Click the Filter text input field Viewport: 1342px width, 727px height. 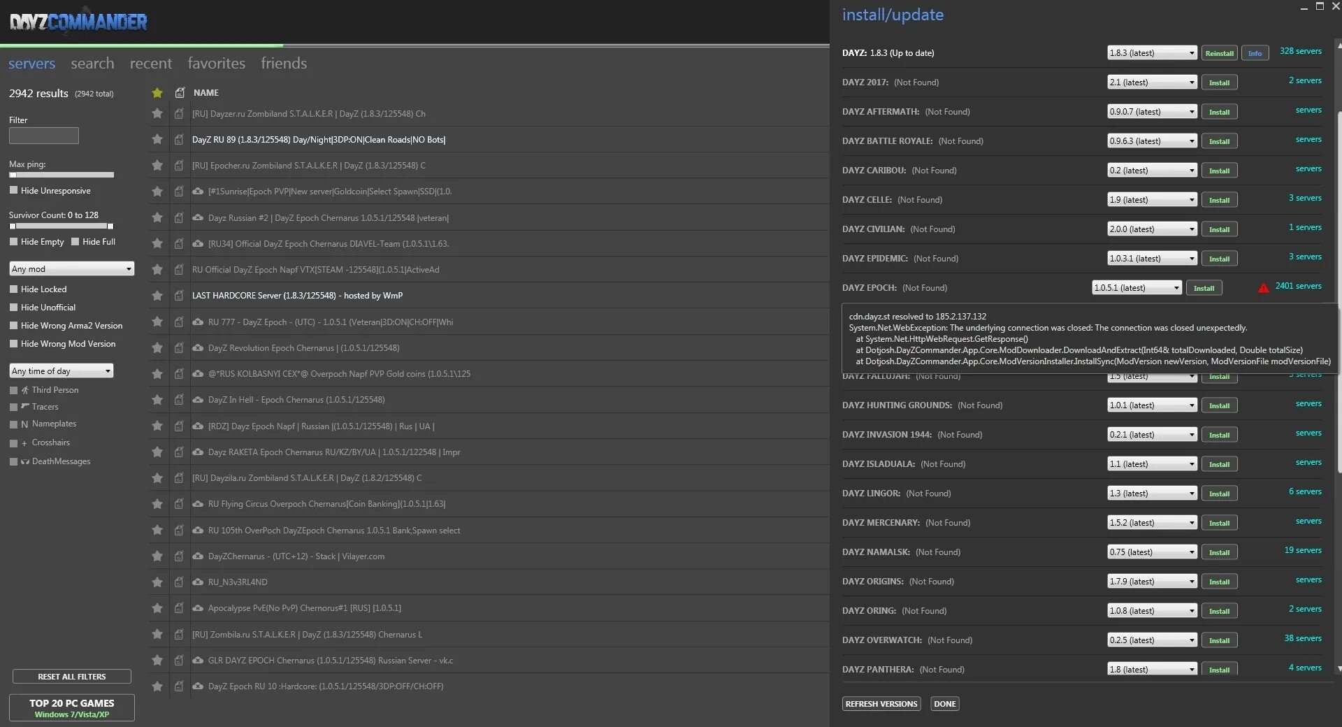44,136
